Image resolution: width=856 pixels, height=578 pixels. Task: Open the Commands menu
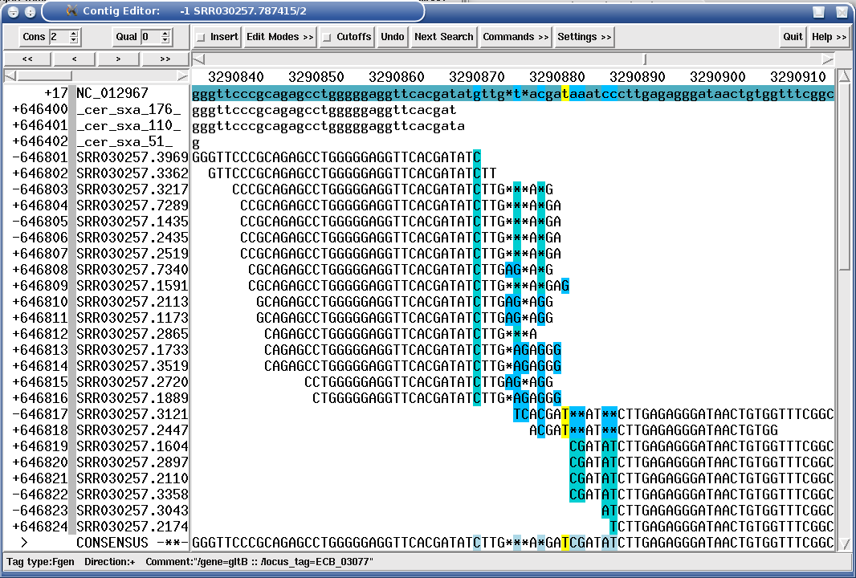[516, 37]
